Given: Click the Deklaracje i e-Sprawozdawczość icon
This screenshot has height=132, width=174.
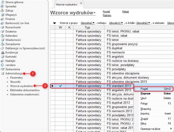Looking at the screenshot, I should point(3,48).
